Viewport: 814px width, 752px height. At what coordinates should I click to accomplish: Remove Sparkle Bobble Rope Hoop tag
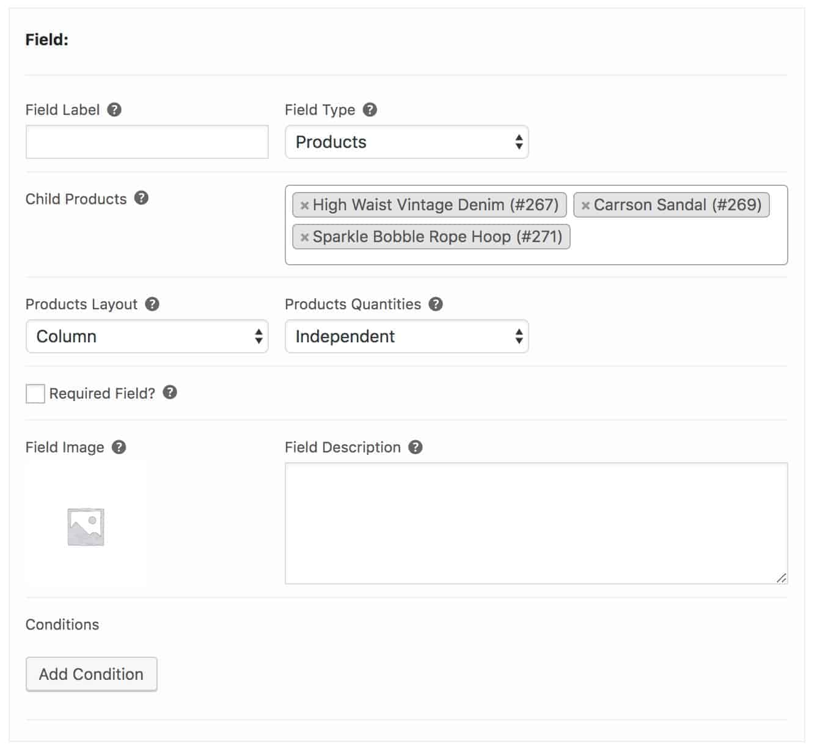304,237
